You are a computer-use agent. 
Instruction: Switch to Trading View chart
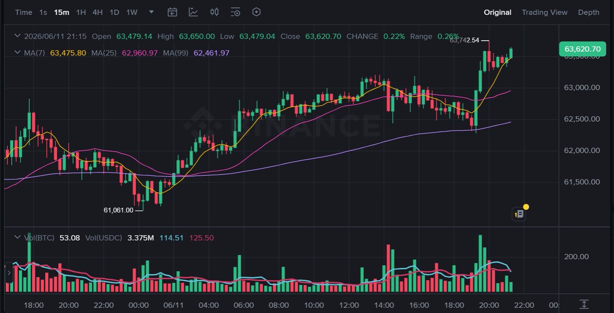[x=544, y=12]
